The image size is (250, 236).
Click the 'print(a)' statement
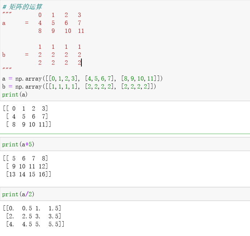click(x=15, y=94)
